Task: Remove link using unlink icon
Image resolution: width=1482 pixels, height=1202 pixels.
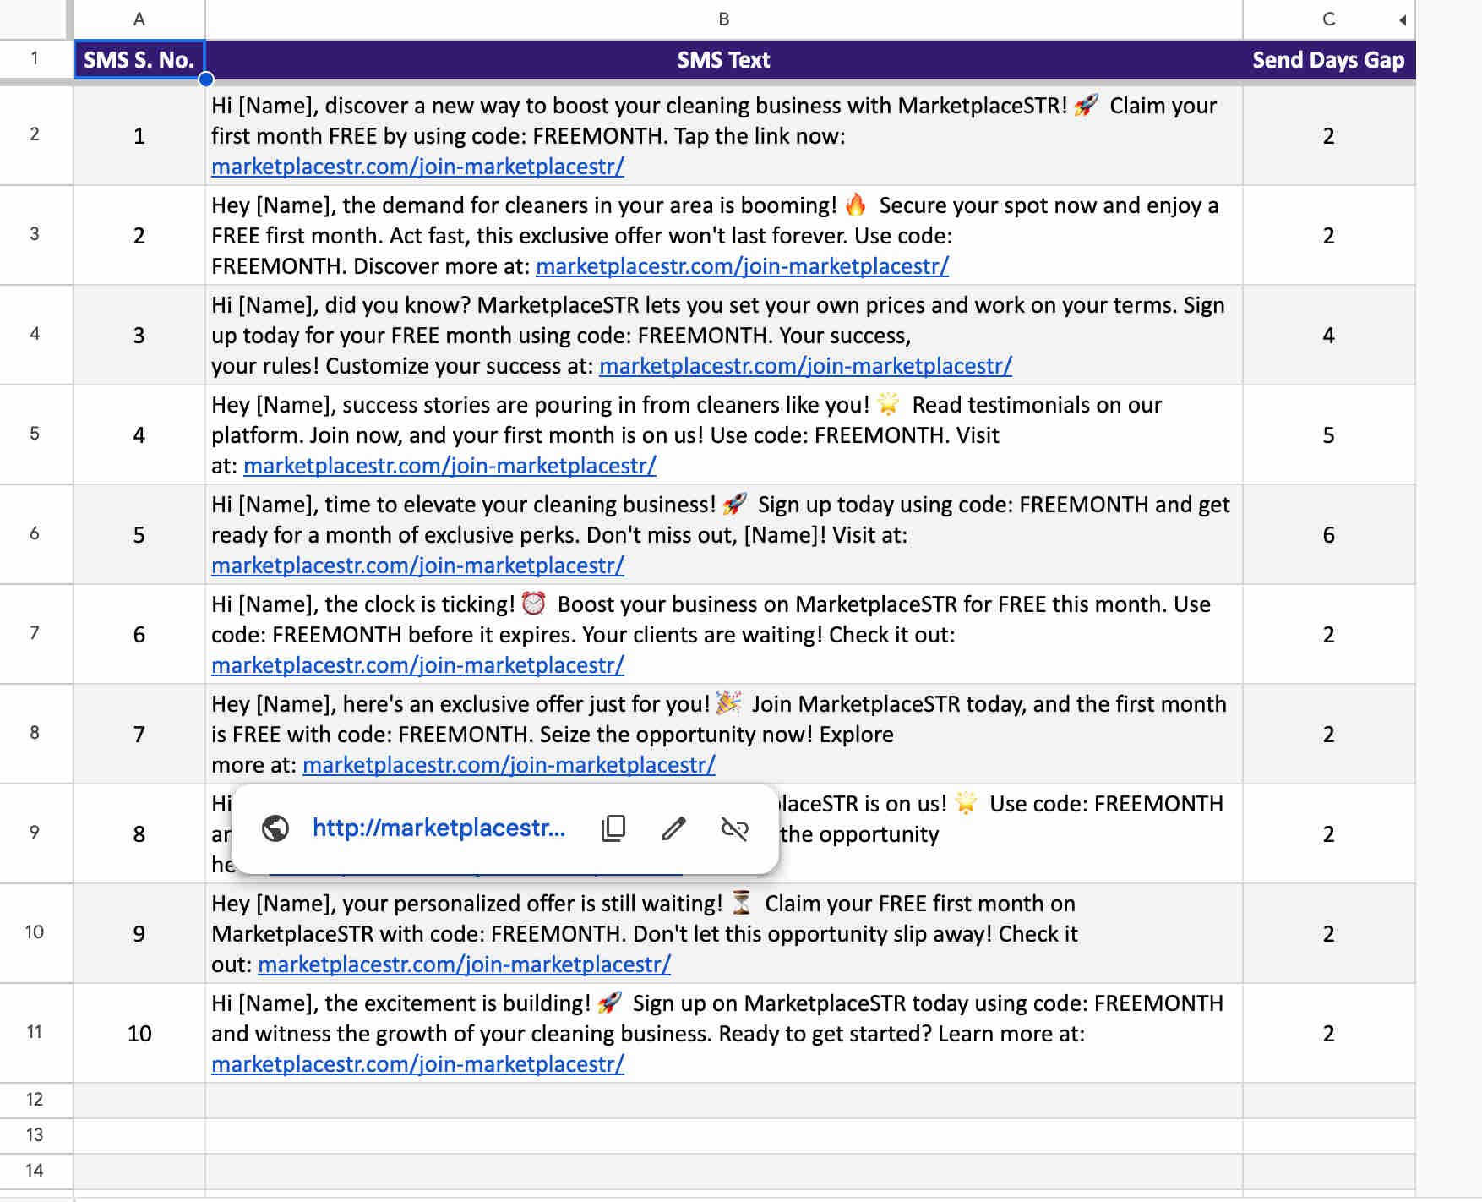Action: pyautogui.click(x=735, y=828)
